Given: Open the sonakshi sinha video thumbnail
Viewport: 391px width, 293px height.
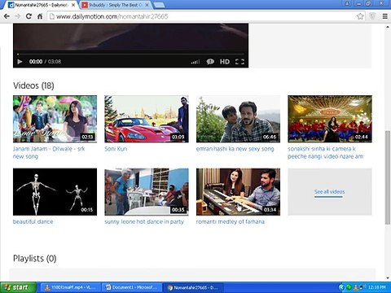Looking at the screenshot, I should (330, 119).
